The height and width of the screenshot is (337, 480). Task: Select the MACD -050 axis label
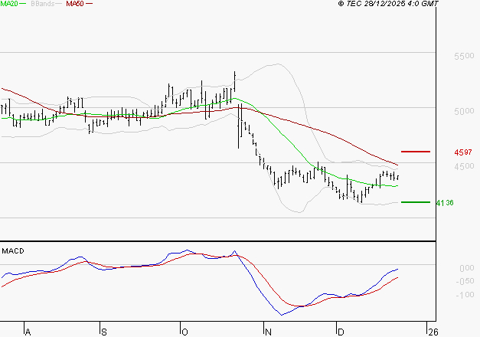pos(465,282)
